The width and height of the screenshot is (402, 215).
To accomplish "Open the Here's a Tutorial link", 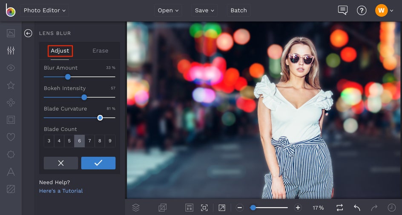I will tap(61, 191).
